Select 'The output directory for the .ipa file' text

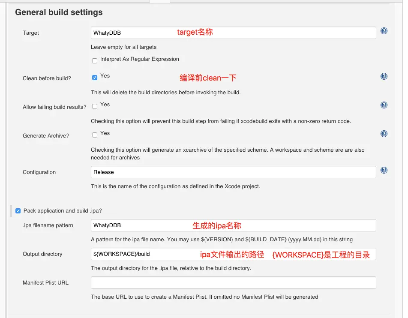[171, 268]
